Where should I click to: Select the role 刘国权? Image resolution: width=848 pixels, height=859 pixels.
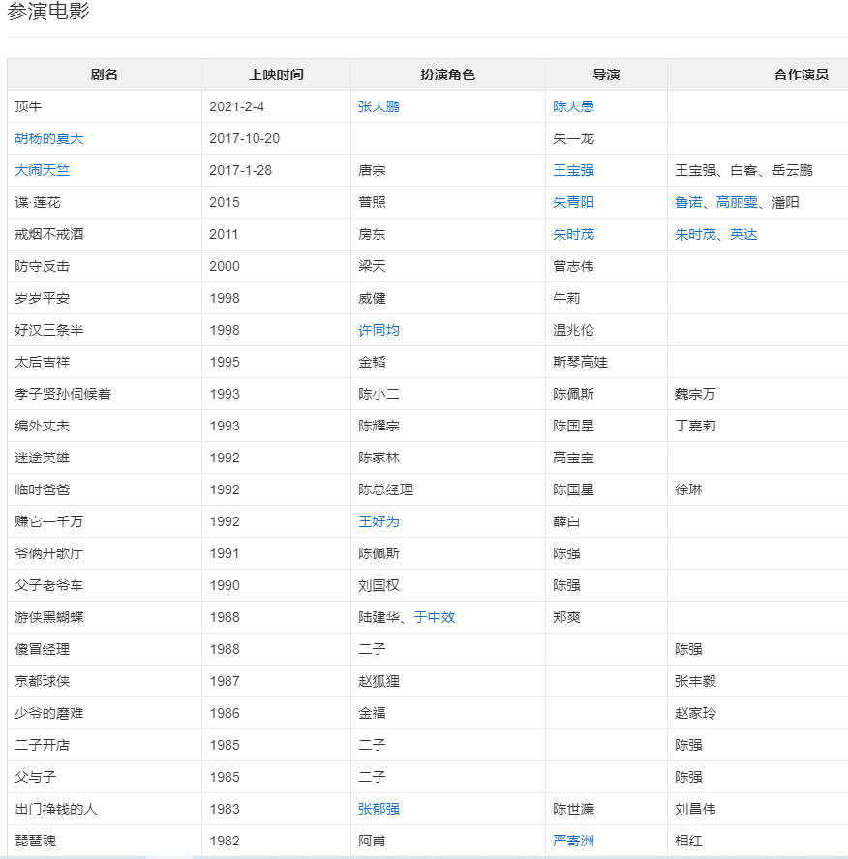pyautogui.click(x=379, y=585)
